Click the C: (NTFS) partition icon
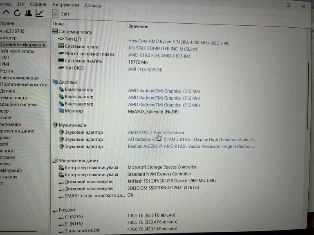 coord(61,217)
